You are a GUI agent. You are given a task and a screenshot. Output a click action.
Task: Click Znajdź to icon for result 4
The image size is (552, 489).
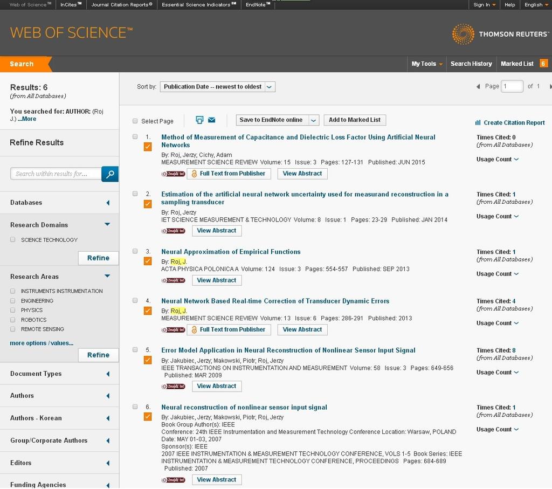(x=173, y=330)
